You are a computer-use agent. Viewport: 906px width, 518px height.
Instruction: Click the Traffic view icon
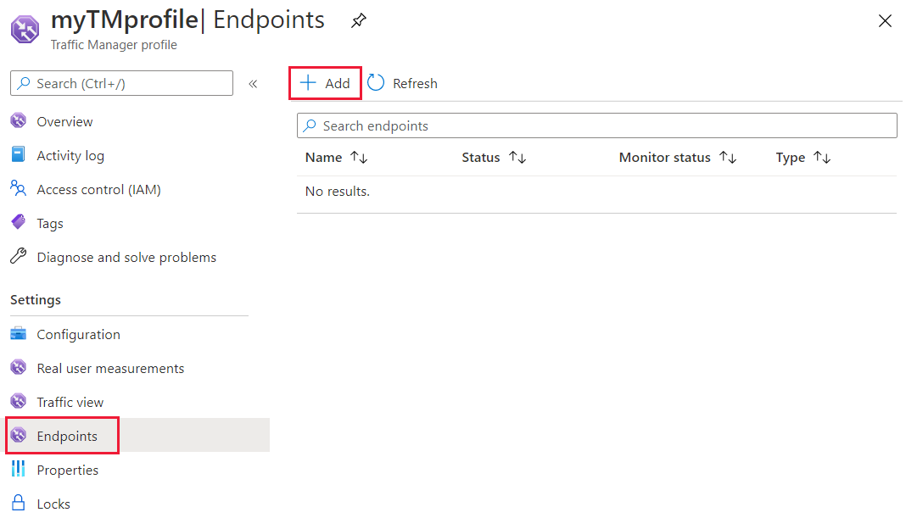[x=19, y=402]
